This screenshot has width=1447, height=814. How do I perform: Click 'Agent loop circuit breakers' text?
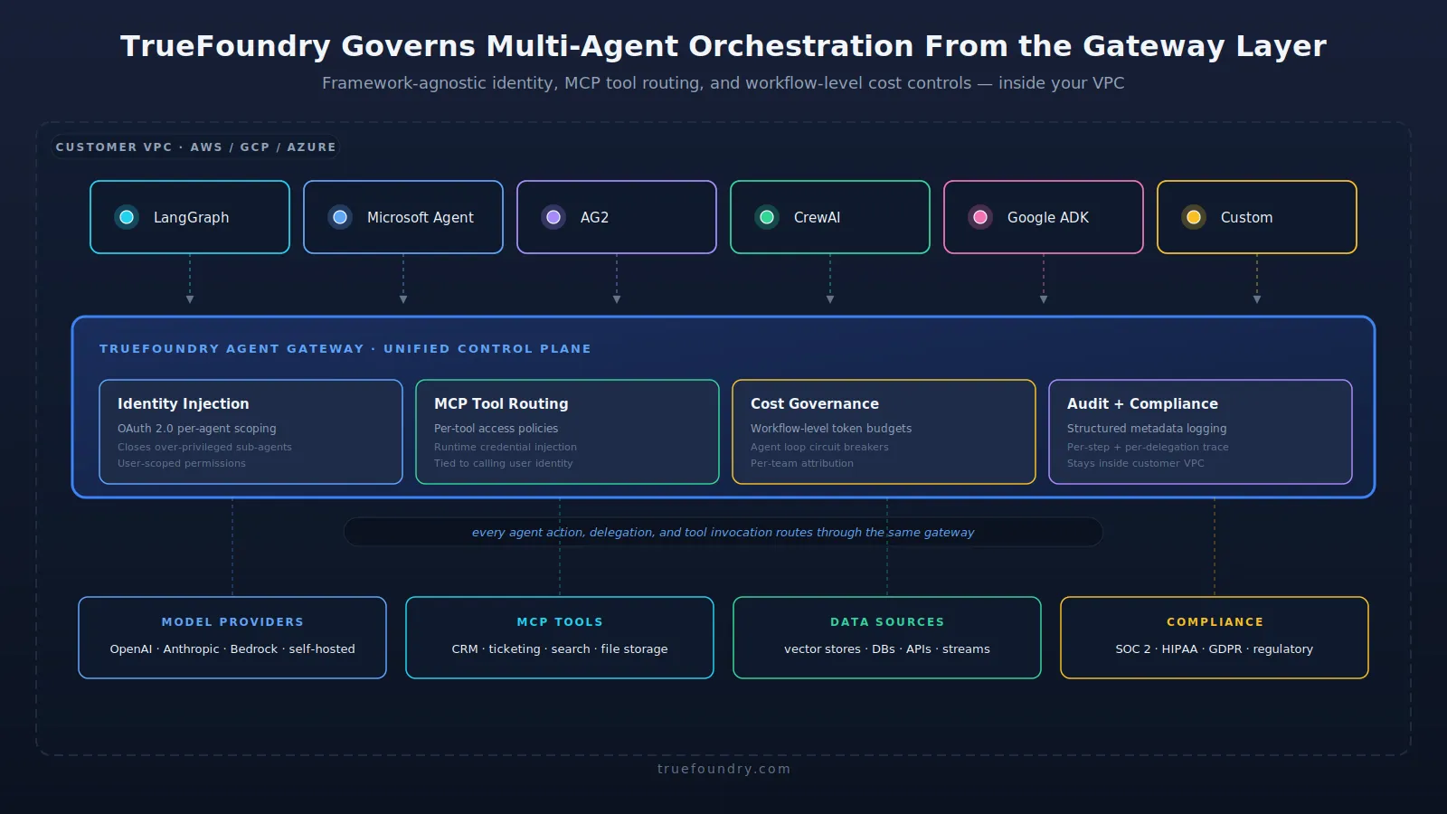coord(819,447)
